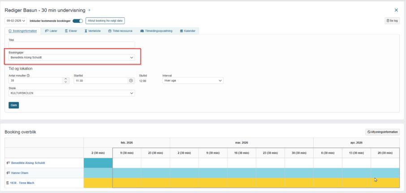Open the Interval dropdown showing Hver uge
The height and width of the screenshot is (193, 406).
coord(193,80)
